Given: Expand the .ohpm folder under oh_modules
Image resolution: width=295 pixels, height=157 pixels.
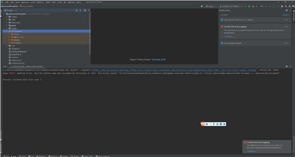Looking at the screenshot, I should tap(9, 34).
